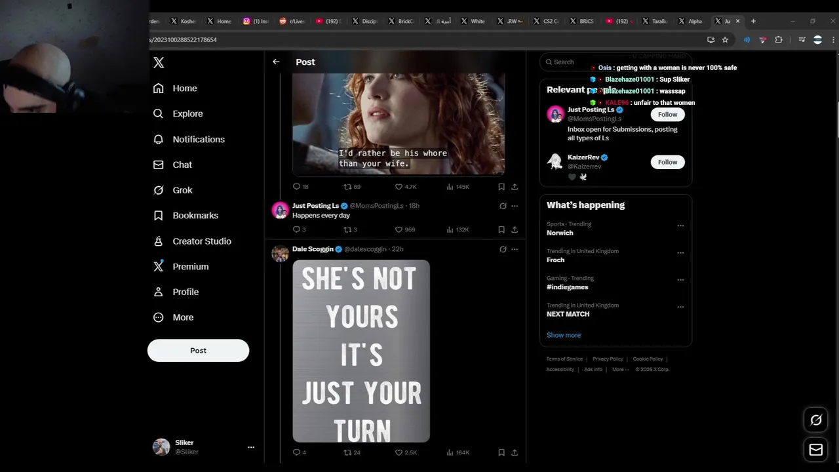Screen dimensions: 839x472
Task: Expand More footer dropdown
Action: [619, 370]
